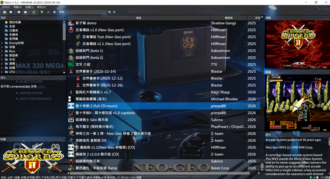Sort by the 描述 column header
The width and height of the screenshot is (330, 179).
[x=139, y=18]
